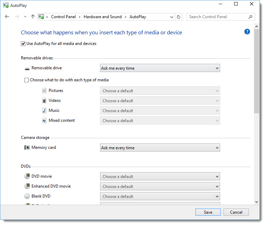
Task: Cancel the AutoPlay changes
Action: pos(236,212)
